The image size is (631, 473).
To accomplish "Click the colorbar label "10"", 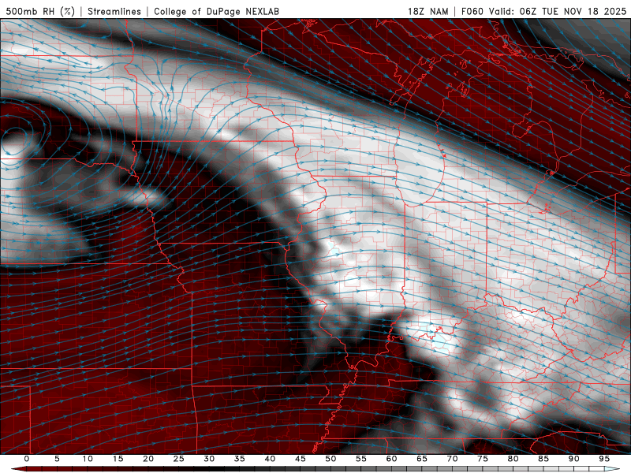I will (x=88, y=459).
